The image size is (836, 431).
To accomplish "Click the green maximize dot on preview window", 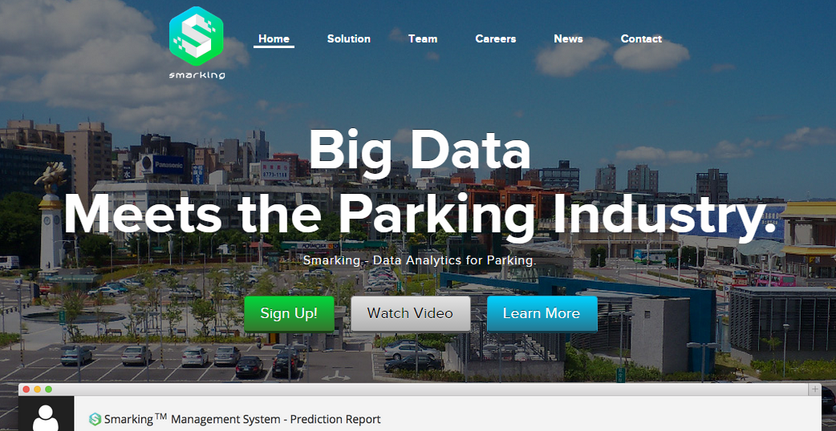I will coord(48,389).
